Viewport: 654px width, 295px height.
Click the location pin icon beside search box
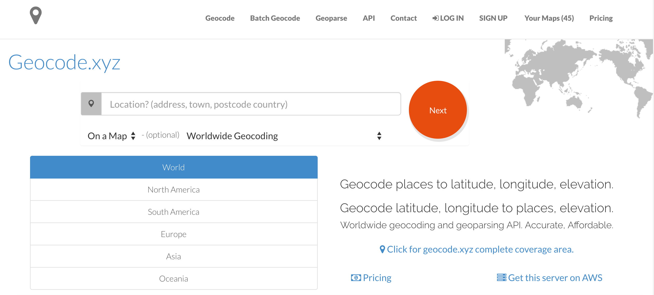point(91,104)
